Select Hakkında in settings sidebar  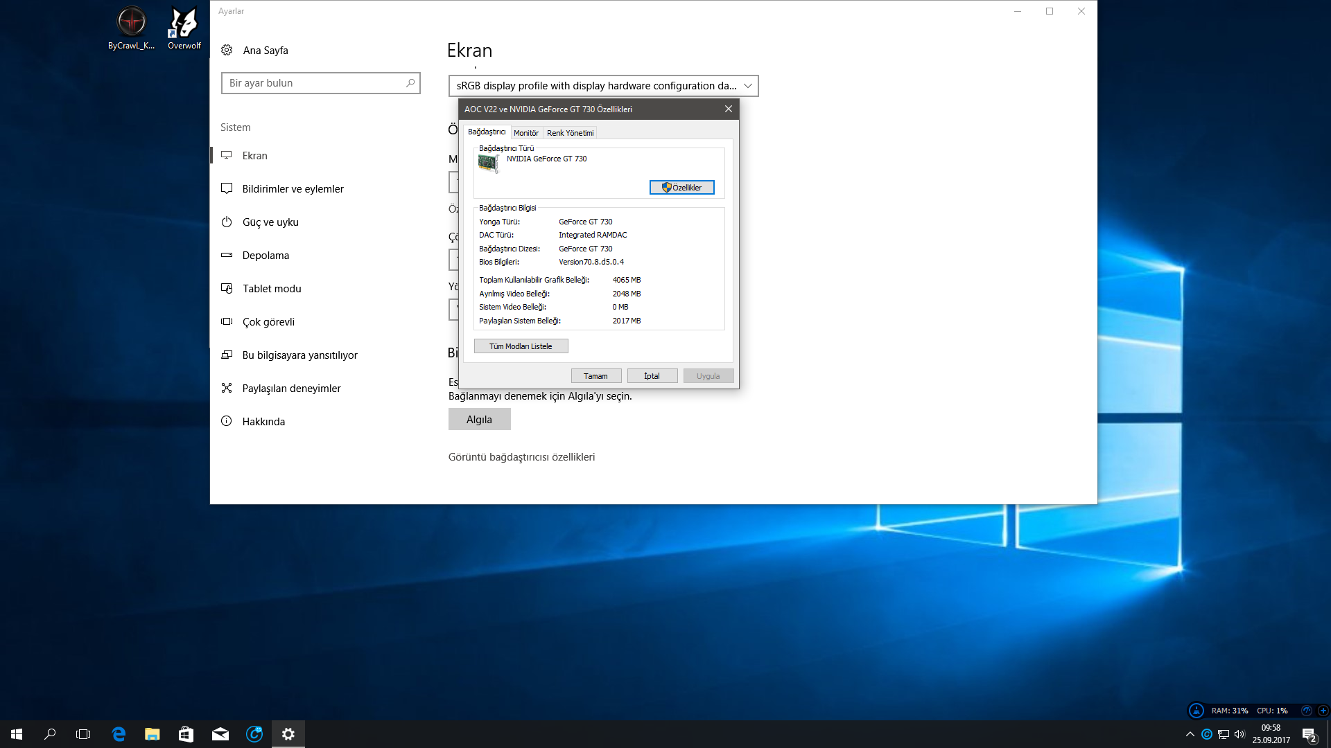(321, 421)
